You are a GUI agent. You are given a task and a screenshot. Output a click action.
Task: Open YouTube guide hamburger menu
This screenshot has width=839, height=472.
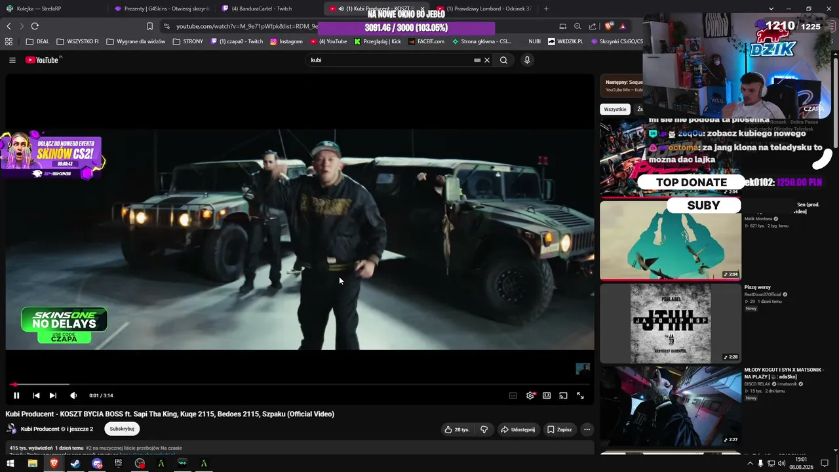tap(12, 60)
